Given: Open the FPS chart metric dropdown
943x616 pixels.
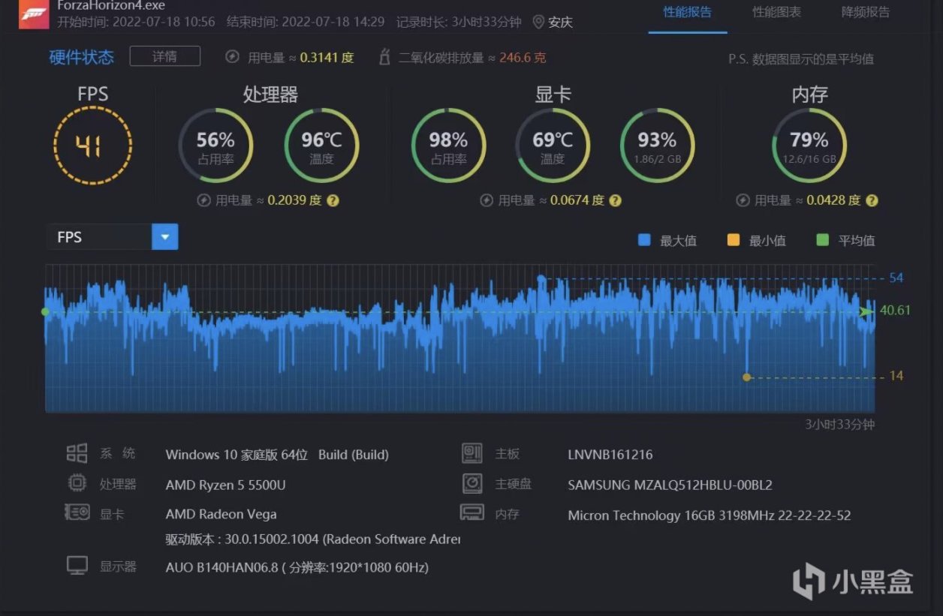Looking at the screenshot, I should (112, 237).
